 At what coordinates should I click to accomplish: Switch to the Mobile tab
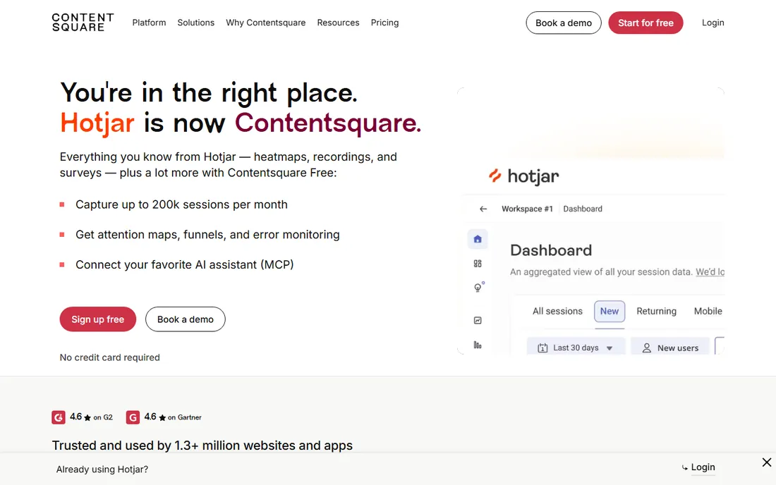click(x=708, y=312)
